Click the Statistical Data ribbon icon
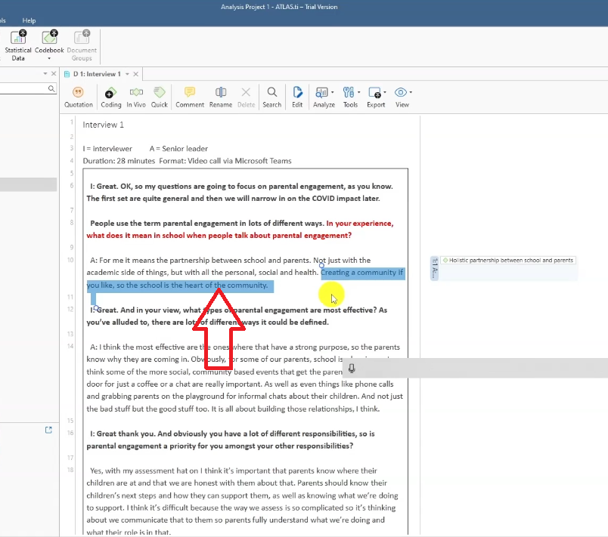The width and height of the screenshot is (608, 537). [x=18, y=45]
